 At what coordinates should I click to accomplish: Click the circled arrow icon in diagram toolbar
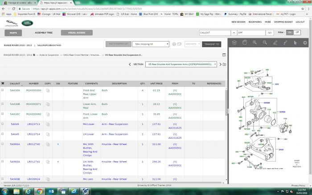[305, 43]
